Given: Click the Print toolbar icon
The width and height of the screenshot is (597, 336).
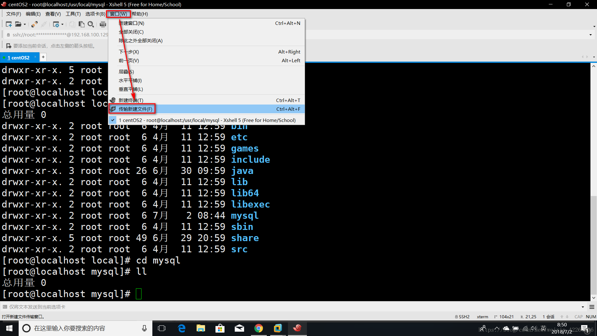Looking at the screenshot, I should [x=103, y=24].
